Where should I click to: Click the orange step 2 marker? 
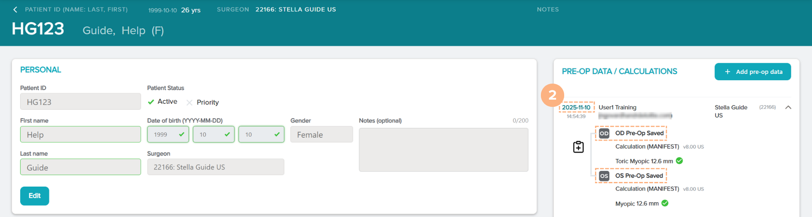pos(552,95)
